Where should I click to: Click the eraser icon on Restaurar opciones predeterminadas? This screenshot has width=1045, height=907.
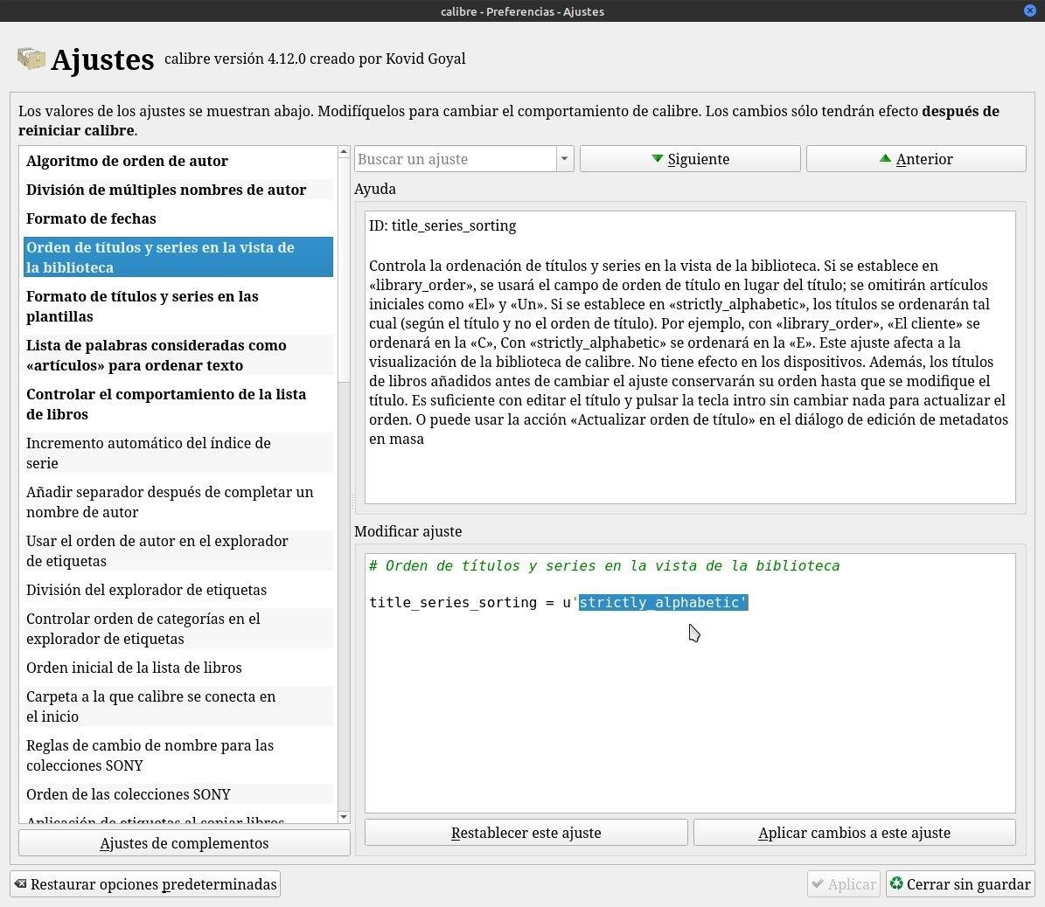coord(21,883)
